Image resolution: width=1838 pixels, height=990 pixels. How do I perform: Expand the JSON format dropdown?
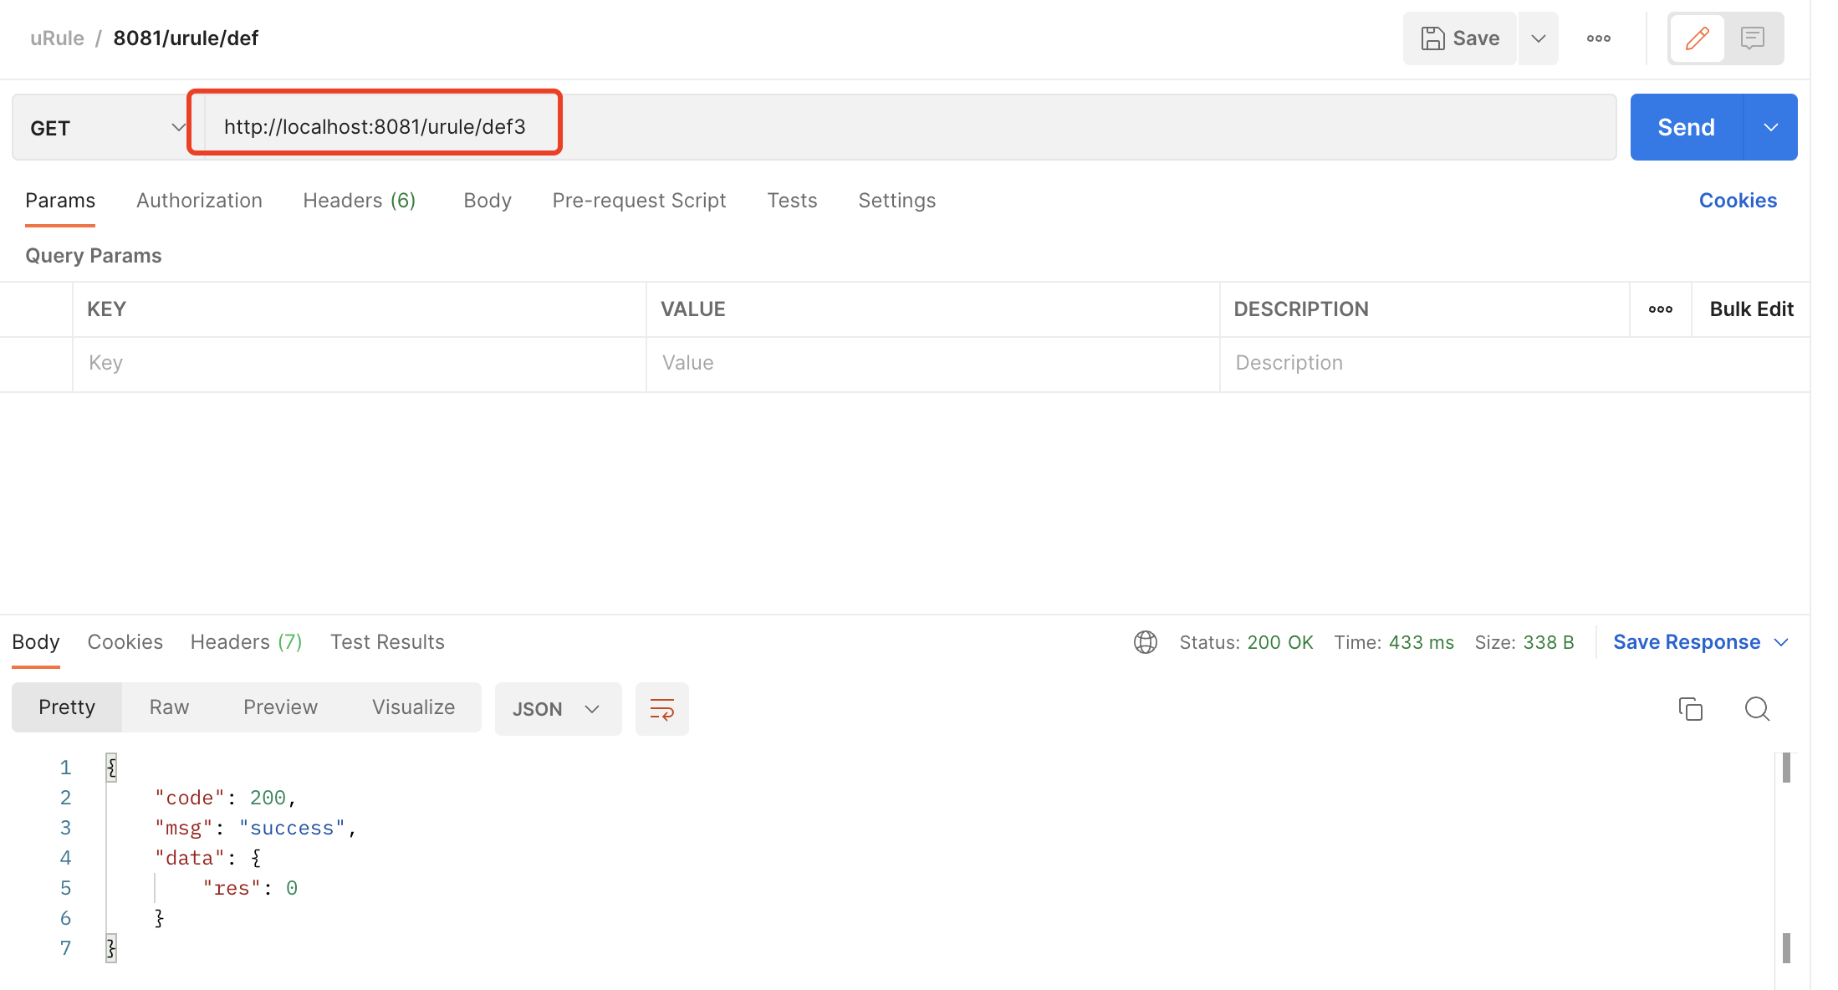(558, 709)
